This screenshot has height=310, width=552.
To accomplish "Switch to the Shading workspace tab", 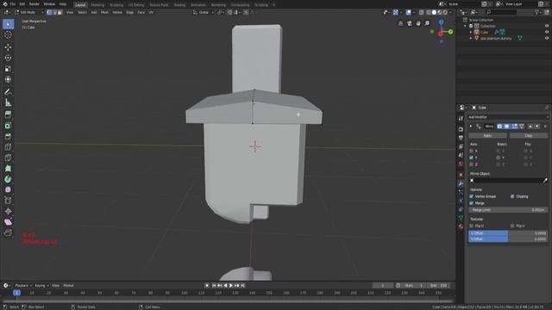I will pos(179,5).
